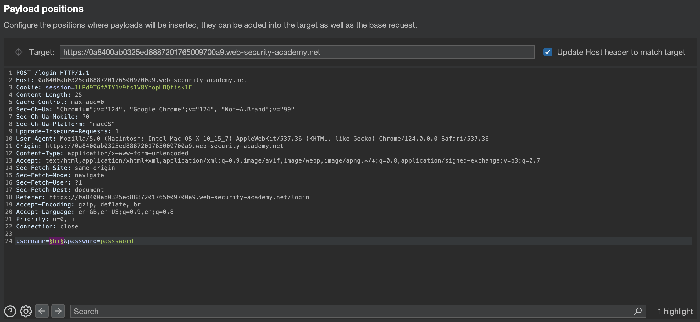Open the editor settings gear icon
This screenshot has height=322, width=700.
click(26, 311)
